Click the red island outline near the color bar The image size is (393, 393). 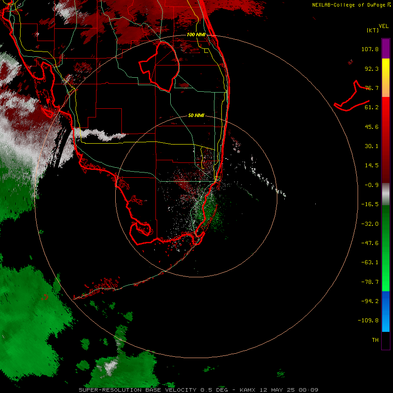point(352,96)
